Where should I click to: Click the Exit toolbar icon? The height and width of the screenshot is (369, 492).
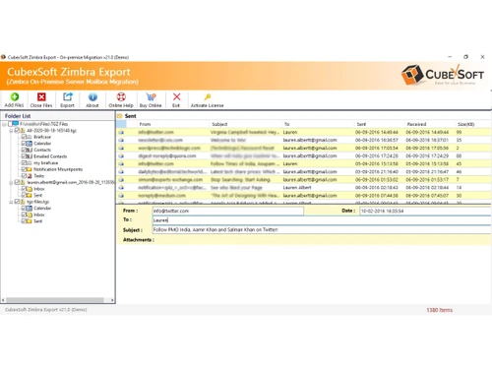(176, 96)
